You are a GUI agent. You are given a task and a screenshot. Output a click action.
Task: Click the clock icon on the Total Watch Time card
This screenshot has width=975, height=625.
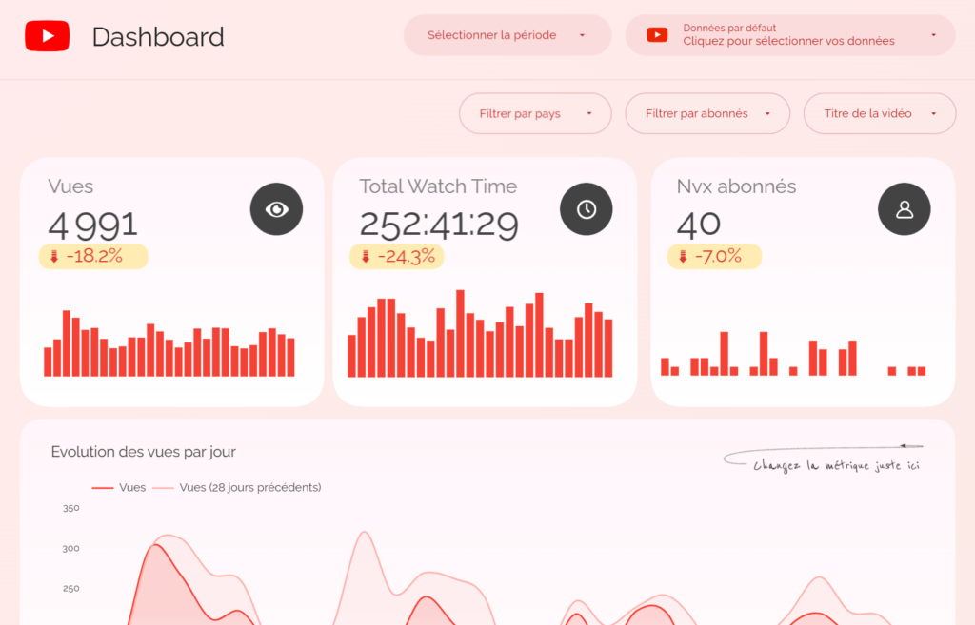pyautogui.click(x=586, y=208)
